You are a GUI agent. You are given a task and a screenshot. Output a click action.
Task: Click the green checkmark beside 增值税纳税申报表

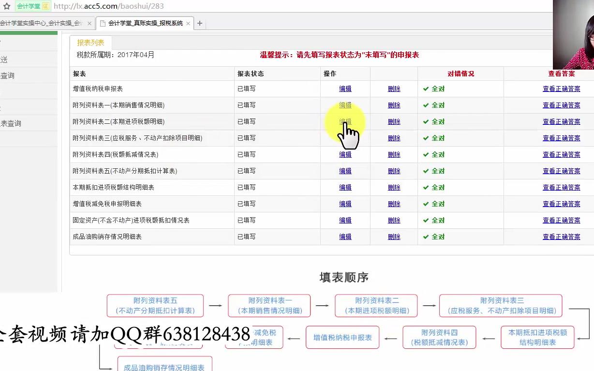427,89
